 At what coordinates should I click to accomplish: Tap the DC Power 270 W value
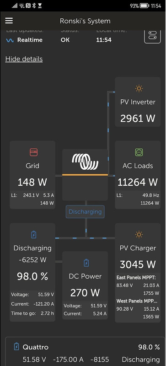[x=85, y=293]
